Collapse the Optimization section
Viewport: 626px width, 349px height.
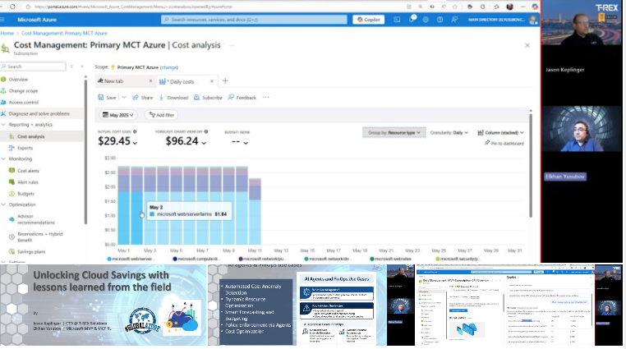coord(3,204)
